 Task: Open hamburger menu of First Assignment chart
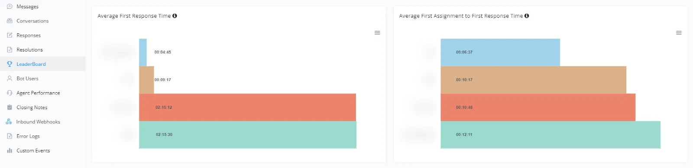click(x=679, y=33)
